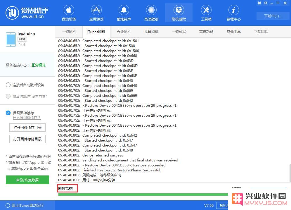Click the green flash progress bar
The image size is (291, 210).
pos(143,194)
